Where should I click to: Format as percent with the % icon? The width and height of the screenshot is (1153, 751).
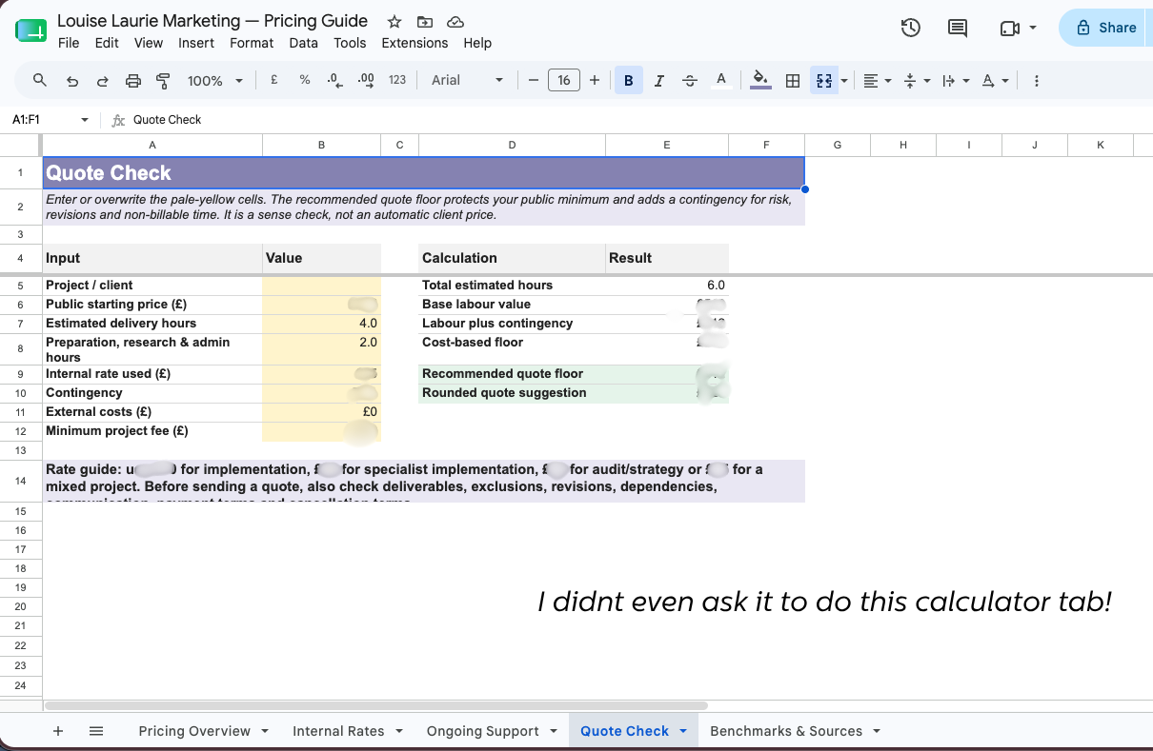[305, 81]
